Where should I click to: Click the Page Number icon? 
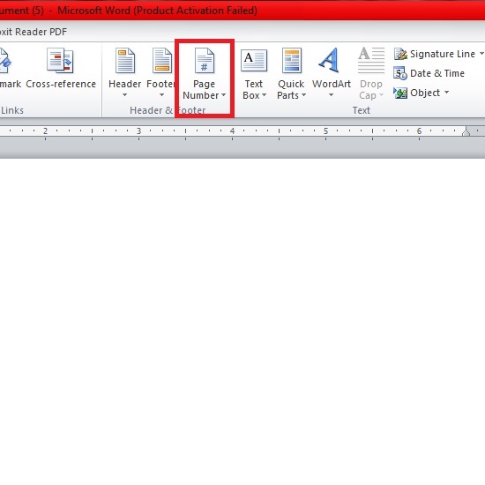[205, 60]
